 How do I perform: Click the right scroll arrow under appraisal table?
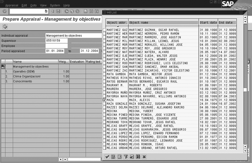coord(65,159)
